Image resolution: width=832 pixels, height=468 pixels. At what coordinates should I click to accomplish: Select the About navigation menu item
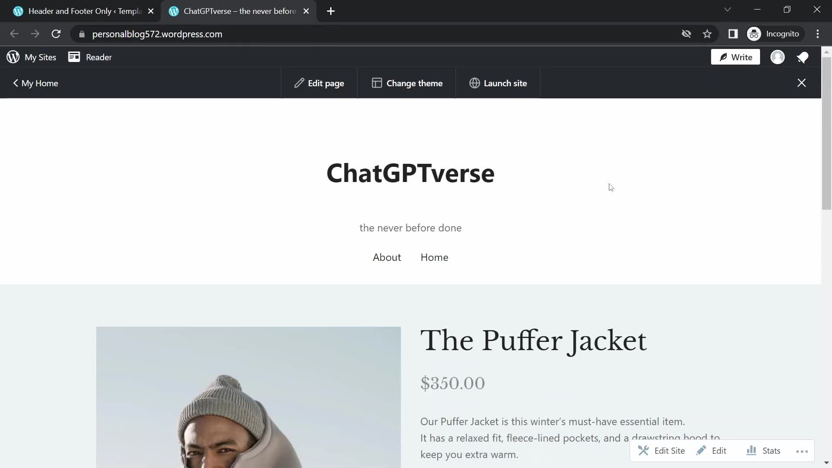tap(387, 257)
